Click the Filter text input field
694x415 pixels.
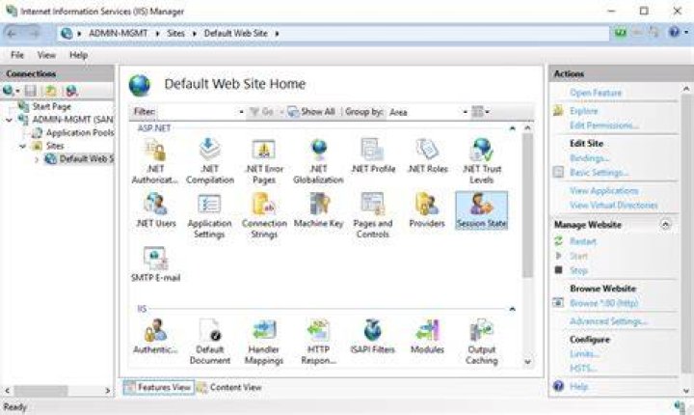(x=197, y=112)
